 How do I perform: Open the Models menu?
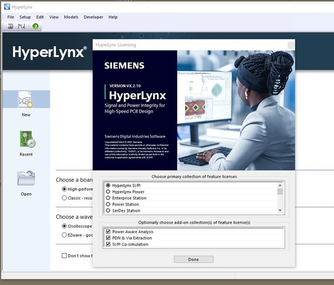click(x=71, y=17)
